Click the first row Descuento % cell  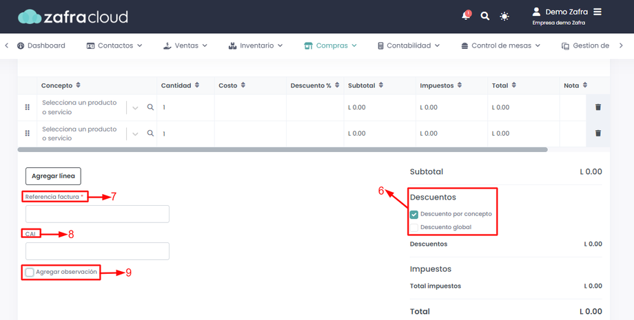tap(315, 107)
